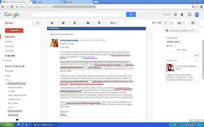Click the sender profile photo thumbnail
Image resolution: width=204 pixels, height=127 pixels.
tap(54, 43)
